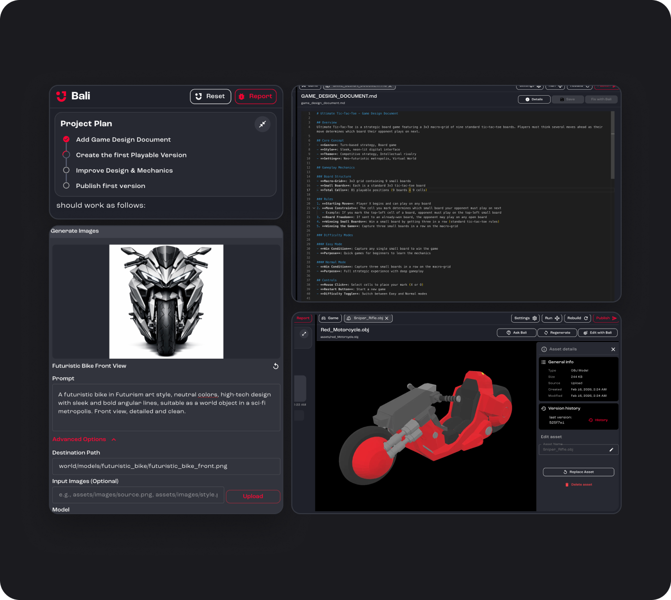Click the pencil icon to edit the asset name
The image size is (671, 600).
(610, 449)
